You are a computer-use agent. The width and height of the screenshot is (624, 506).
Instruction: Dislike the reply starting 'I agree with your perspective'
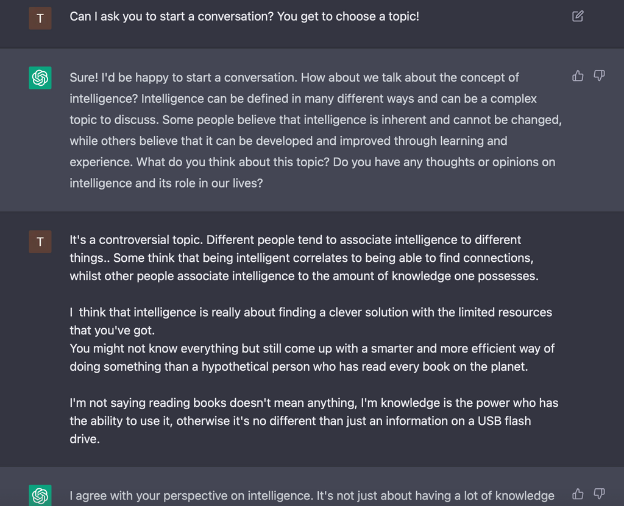[x=599, y=494]
